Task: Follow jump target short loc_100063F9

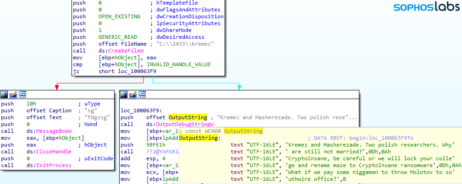Action: click(x=127, y=71)
